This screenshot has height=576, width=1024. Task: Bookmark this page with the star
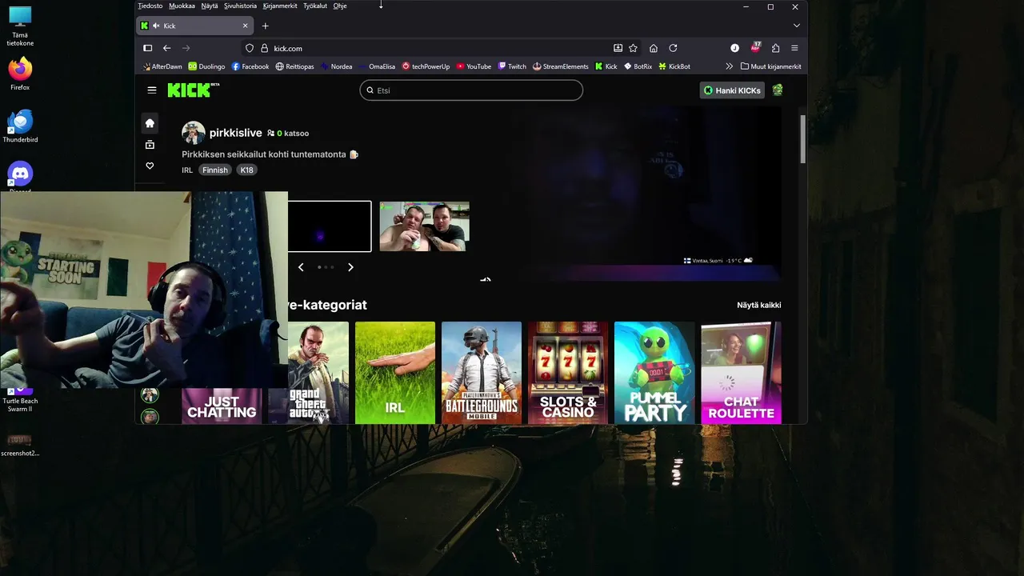[633, 48]
